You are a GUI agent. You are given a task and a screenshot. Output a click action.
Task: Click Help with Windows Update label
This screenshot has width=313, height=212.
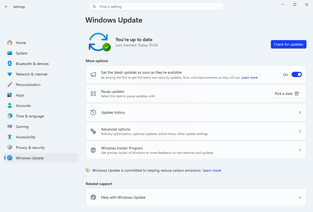pos(123,197)
